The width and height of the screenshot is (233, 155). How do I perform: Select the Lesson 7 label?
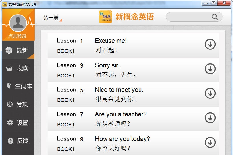pyautogui.click(x=70, y=114)
